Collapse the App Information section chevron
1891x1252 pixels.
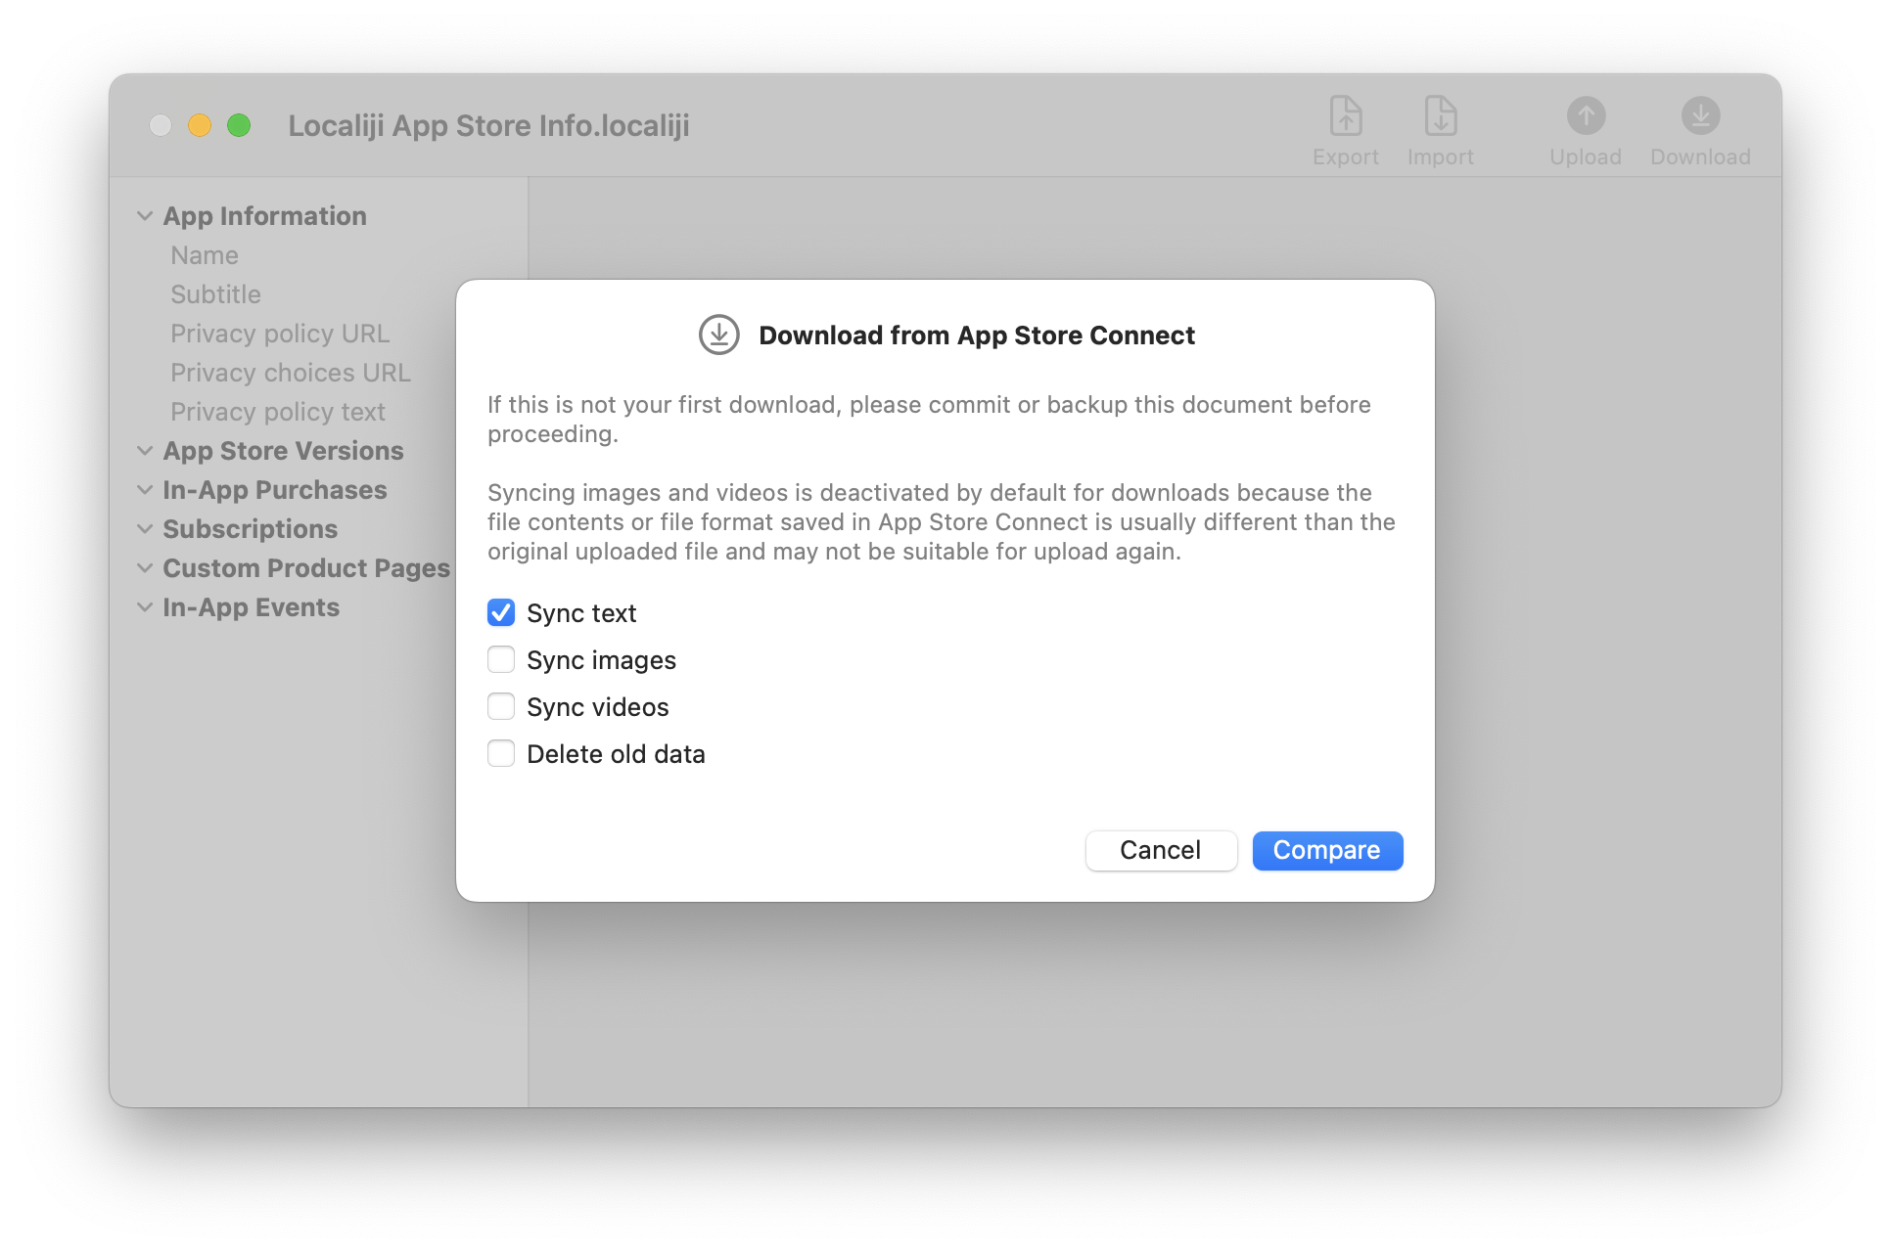point(145,216)
